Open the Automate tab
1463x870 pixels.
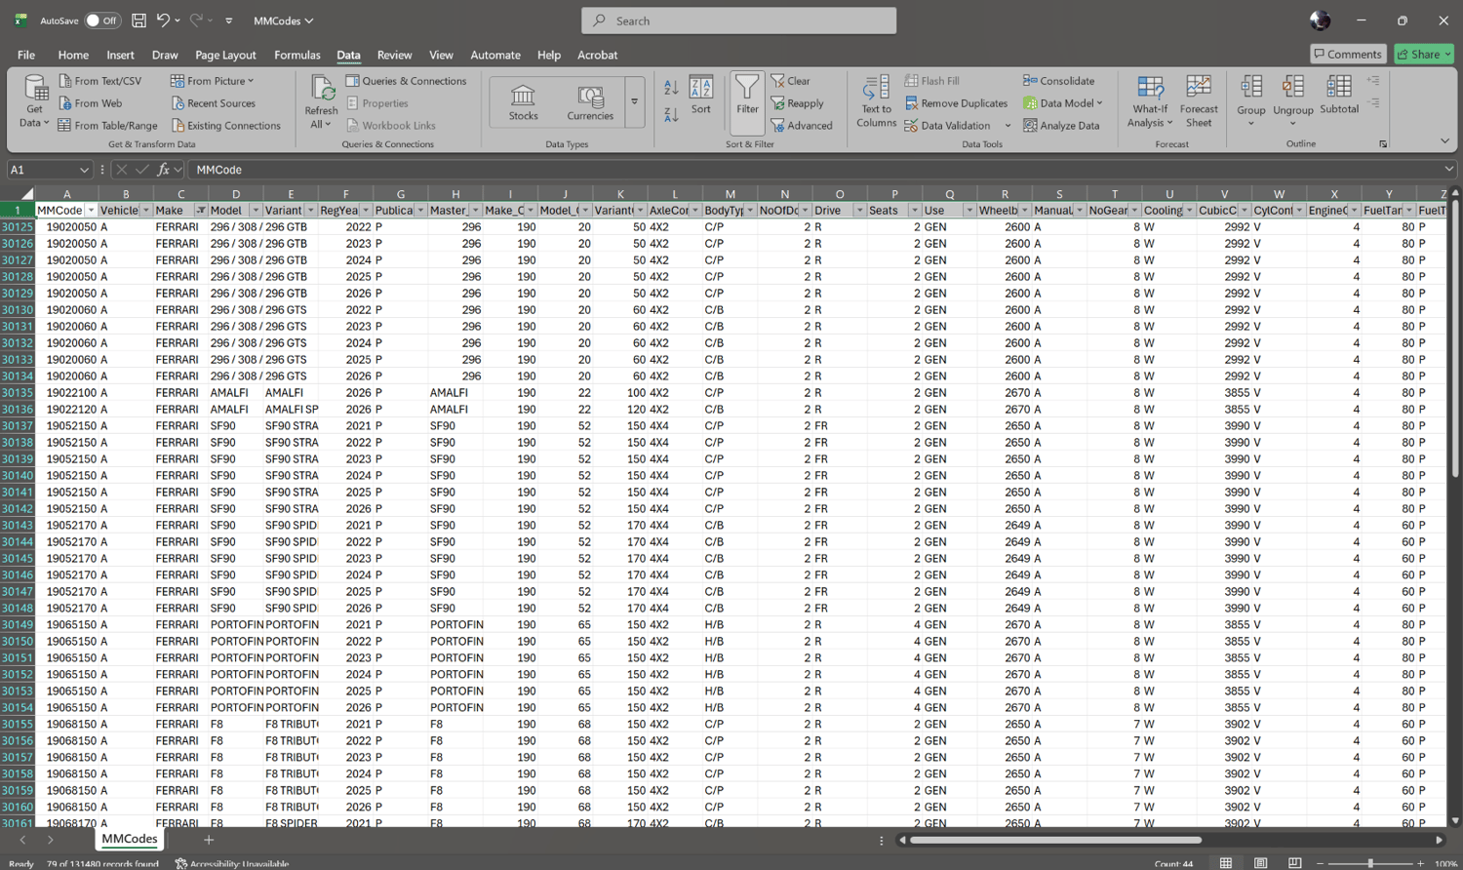495,55
